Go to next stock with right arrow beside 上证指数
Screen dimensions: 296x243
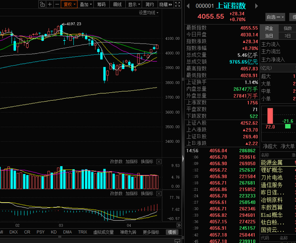[x=256, y=6]
